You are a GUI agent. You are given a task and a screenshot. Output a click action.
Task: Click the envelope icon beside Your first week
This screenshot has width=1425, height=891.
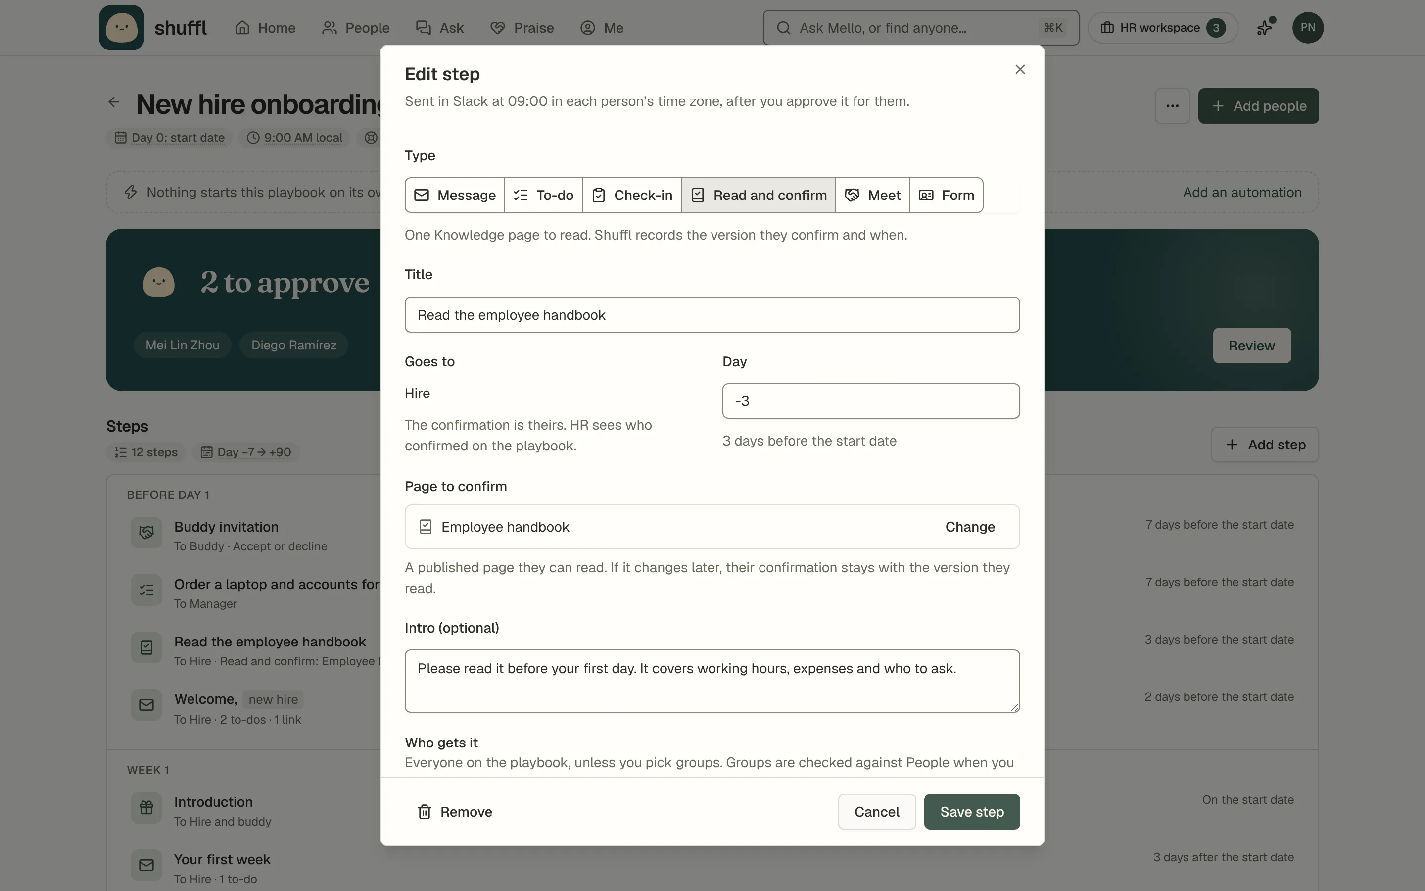(x=146, y=865)
